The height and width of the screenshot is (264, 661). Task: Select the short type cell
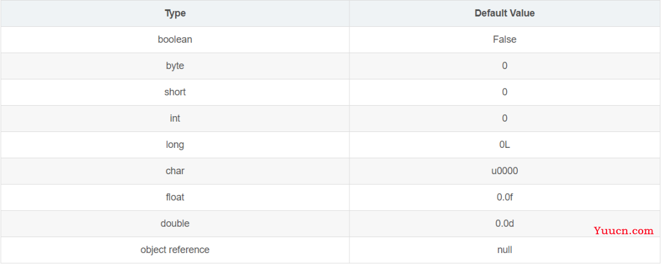[x=175, y=92]
